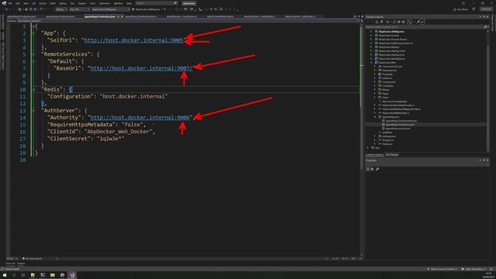Pin the active appsettings.Production.json tab
This screenshot has height=279, width=496.
[x=119, y=16]
